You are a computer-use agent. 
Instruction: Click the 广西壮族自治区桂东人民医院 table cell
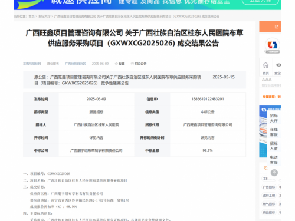pos(96,125)
